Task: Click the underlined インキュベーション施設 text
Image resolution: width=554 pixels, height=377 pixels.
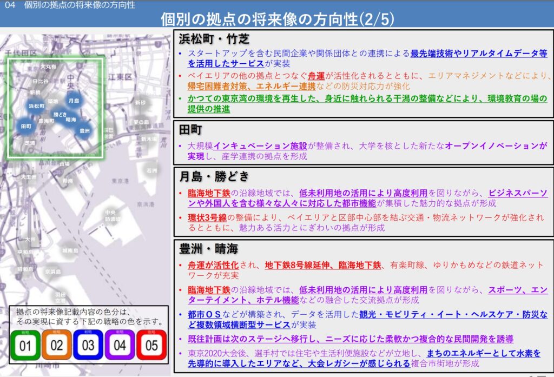Action: [x=262, y=146]
